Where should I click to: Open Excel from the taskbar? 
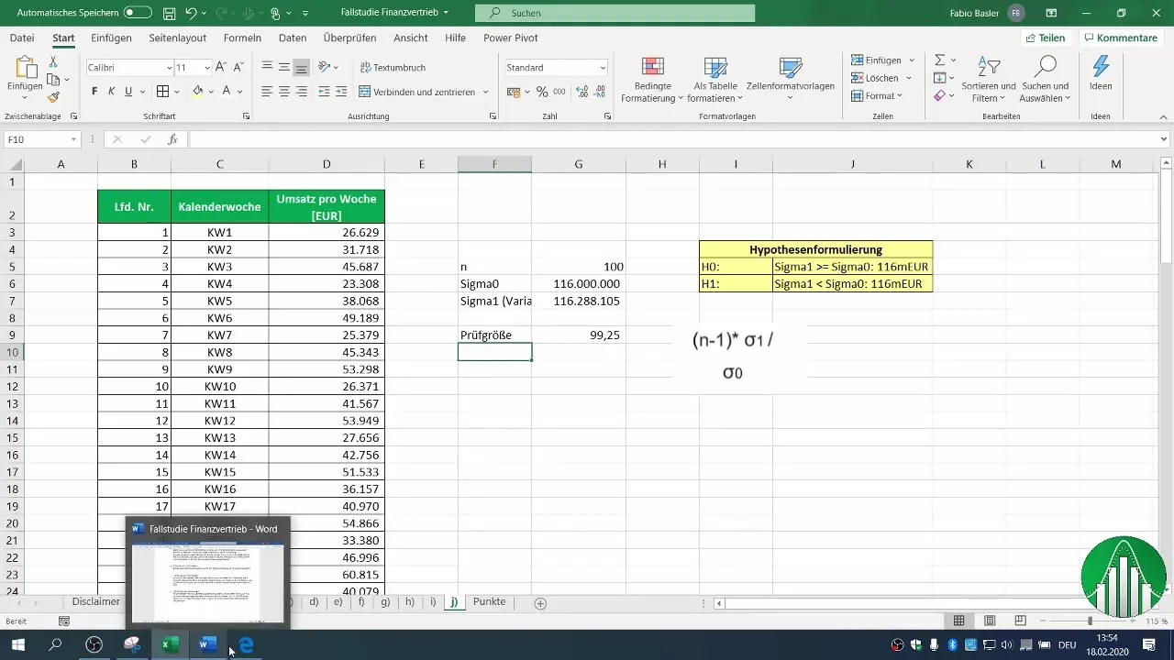click(170, 645)
